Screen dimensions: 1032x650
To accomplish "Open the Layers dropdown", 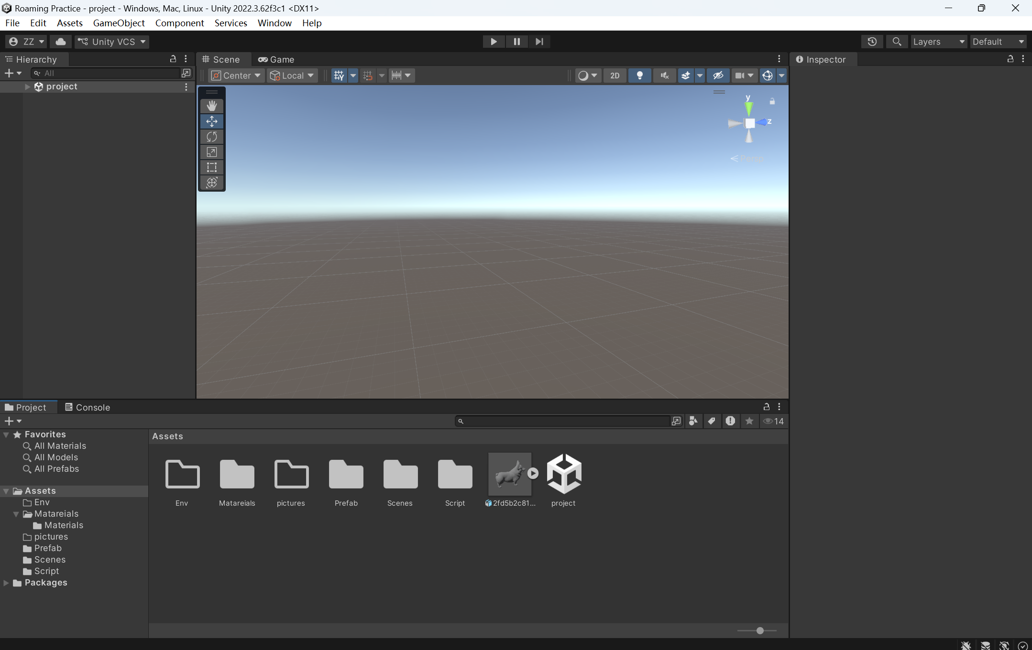I will [x=938, y=42].
